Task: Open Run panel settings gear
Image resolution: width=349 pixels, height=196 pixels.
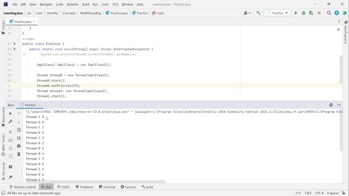Action: [331, 105]
